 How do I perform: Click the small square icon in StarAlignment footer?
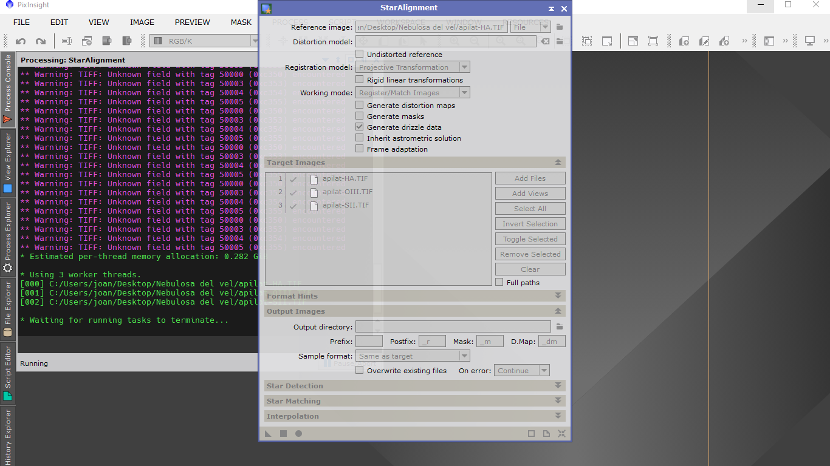pyautogui.click(x=531, y=434)
